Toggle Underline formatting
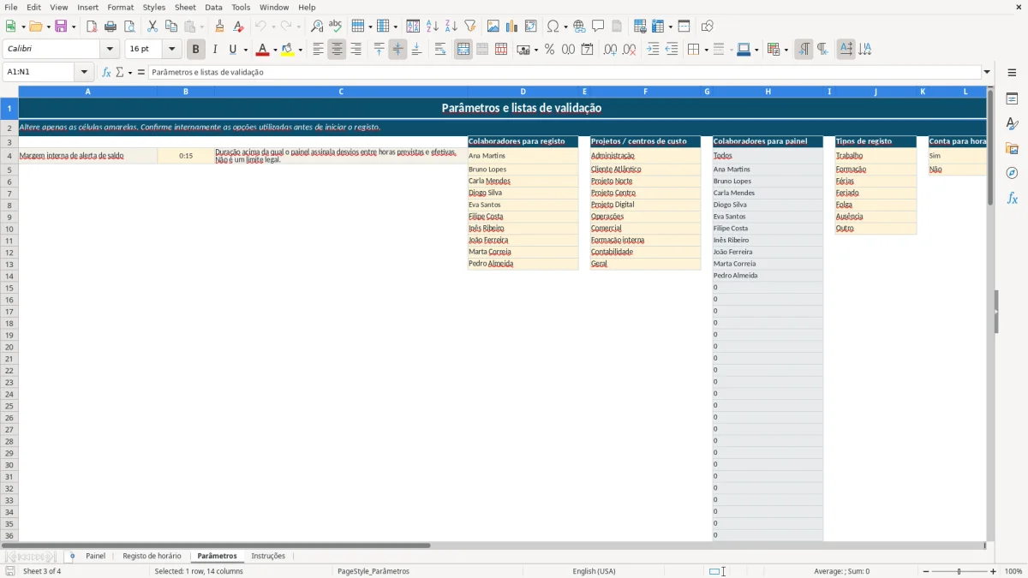This screenshot has height=578, width=1028. click(x=232, y=50)
